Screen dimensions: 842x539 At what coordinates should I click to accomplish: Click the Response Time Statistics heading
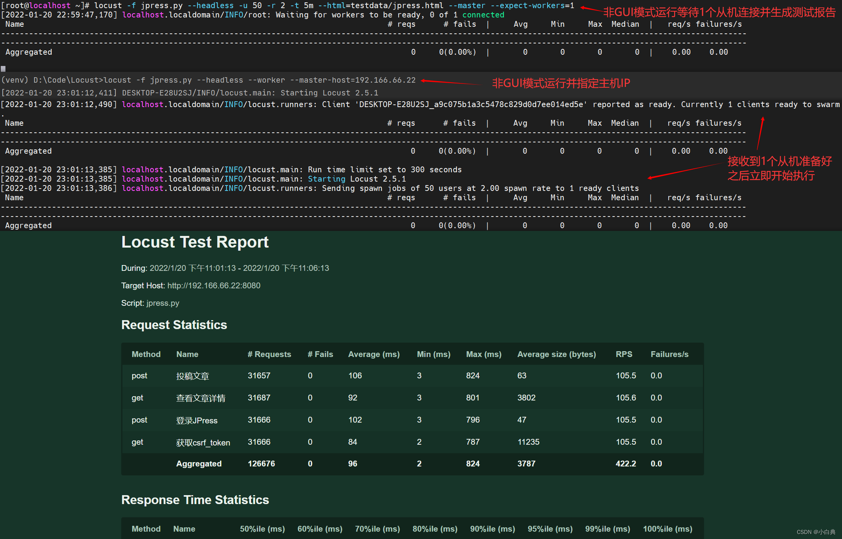point(195,500)
